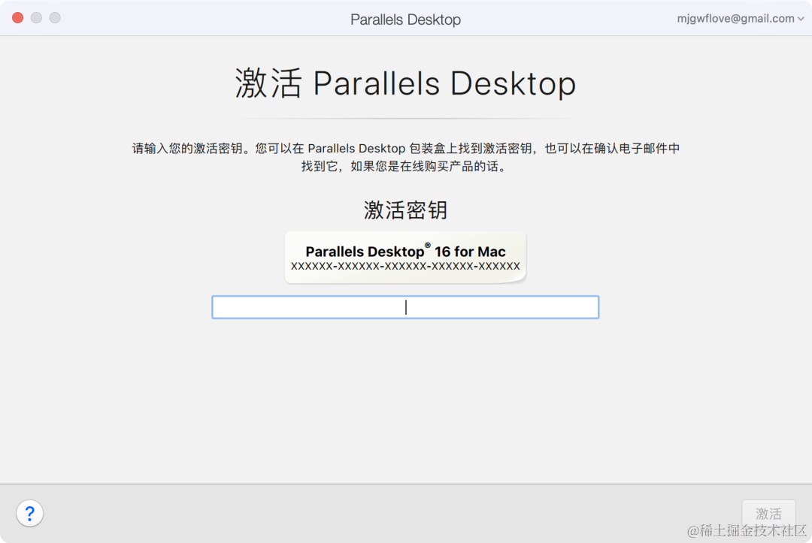The width and height of the screenshot is (812, 543).
Task: Click the 激活 activate button
Action: click(x=768, y=513)
